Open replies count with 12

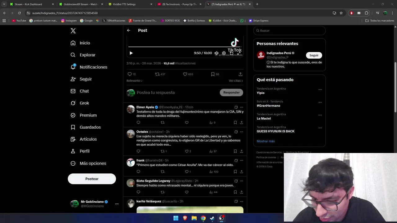click(x=132, y=74)
